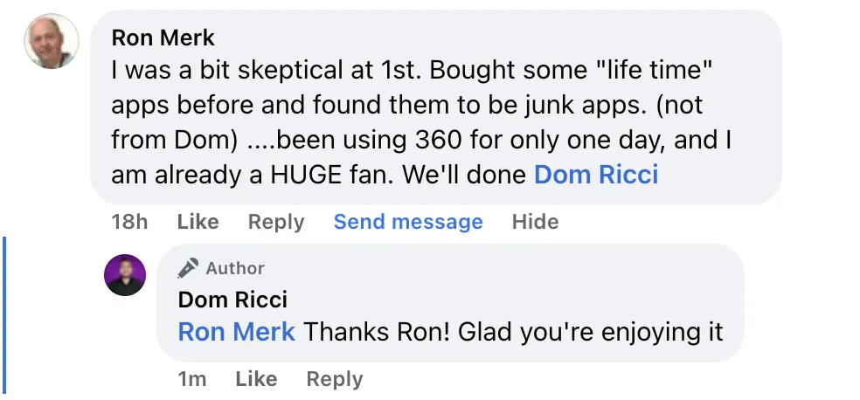860x400 pixels.
Task: Click the 'Thanks Ron! Glad you're enjoying it' text
Action: (514, 332)
